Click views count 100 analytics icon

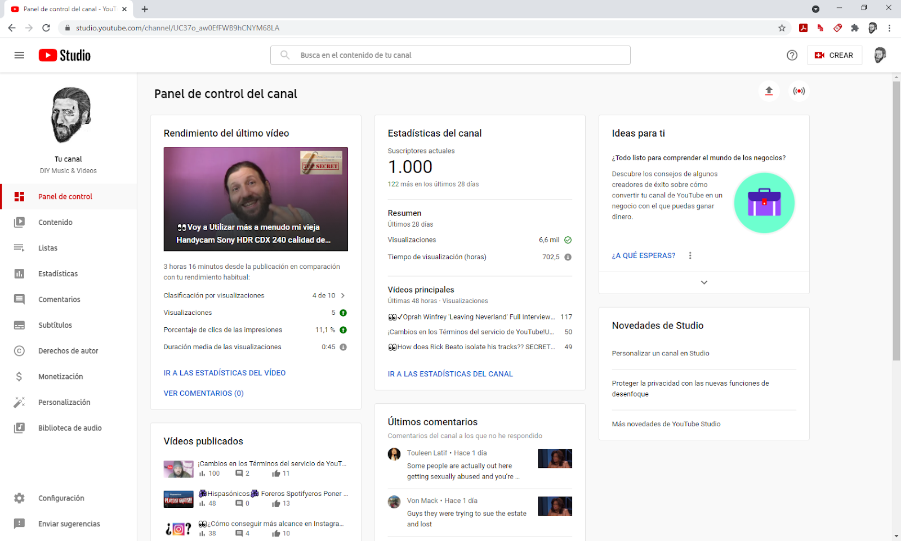tap(202, 474)
